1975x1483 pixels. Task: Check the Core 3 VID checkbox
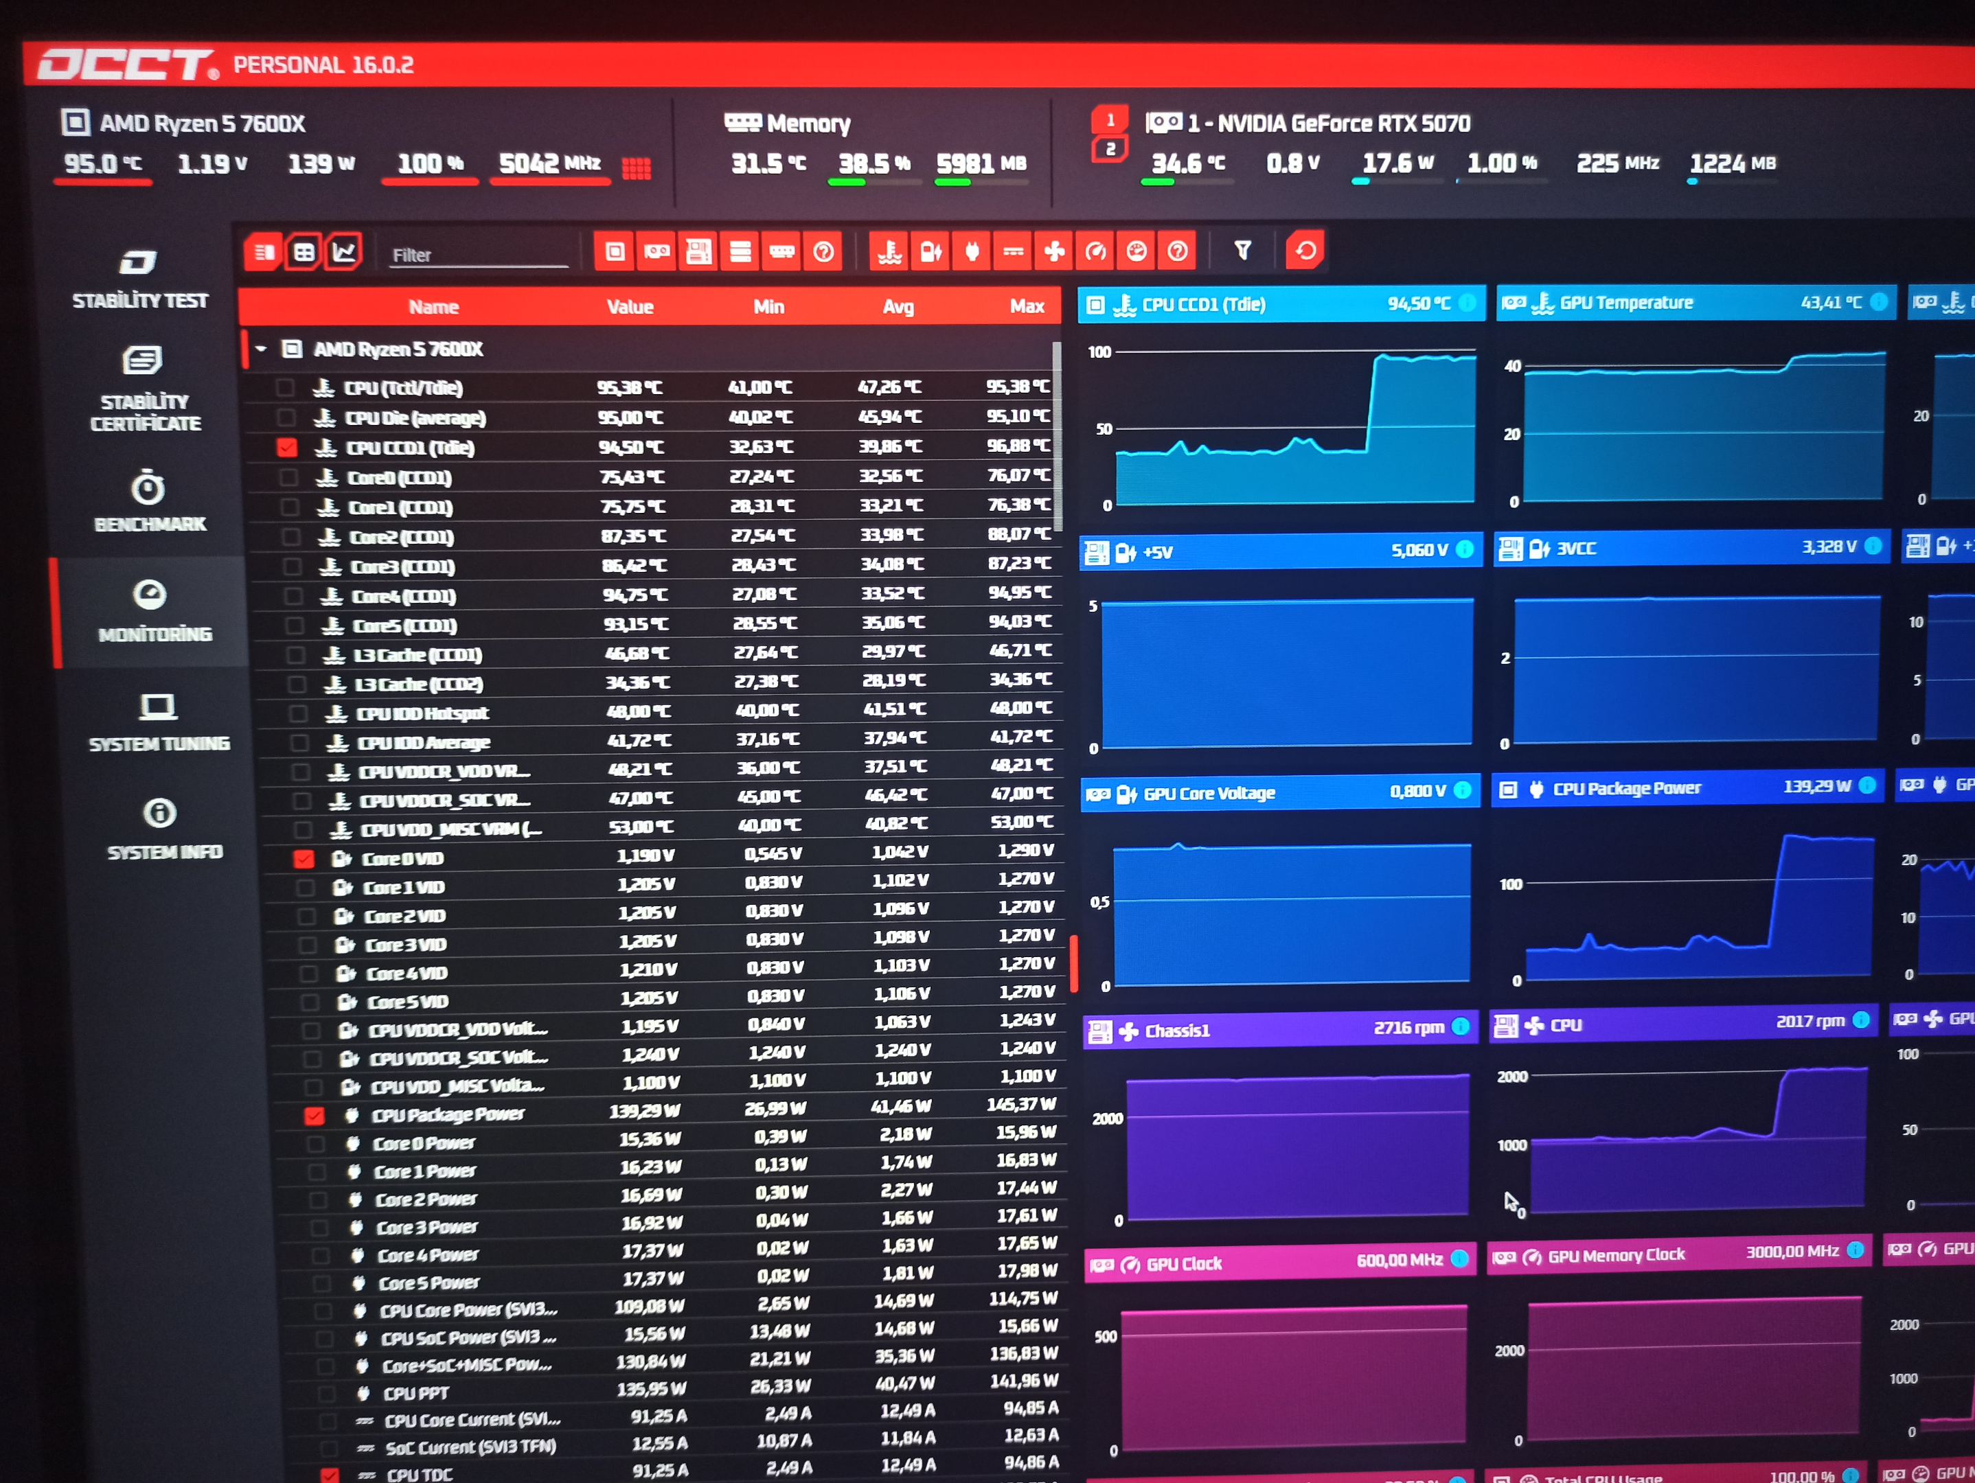[307, 945]
